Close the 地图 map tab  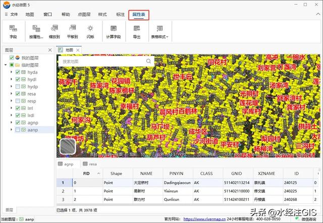(78, 50)
